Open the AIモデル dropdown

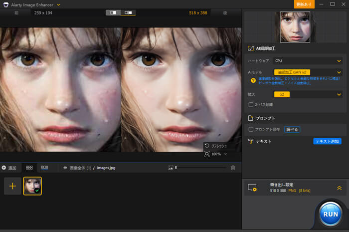click(x=308, y=72)
